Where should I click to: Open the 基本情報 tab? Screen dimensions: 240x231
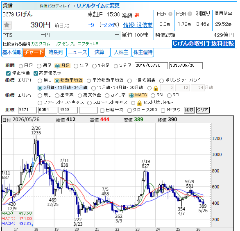(12, 52)
